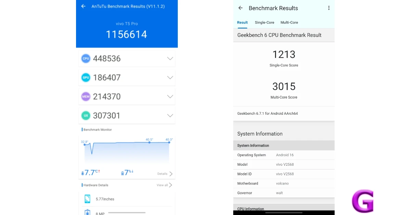Click the AnTuTu Benchmark Results title
This screenshot has height=215, width=411.
point(128,7)
